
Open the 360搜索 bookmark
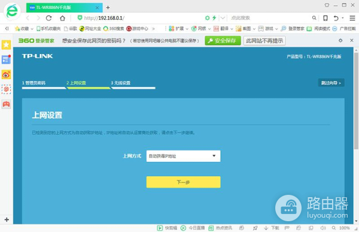click(x=114, y=29)
